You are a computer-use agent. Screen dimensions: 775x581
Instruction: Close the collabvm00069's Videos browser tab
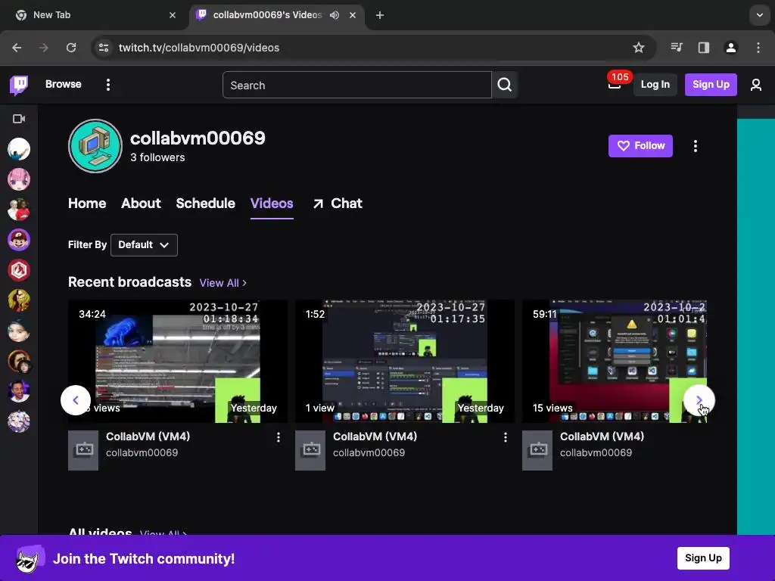353,15
